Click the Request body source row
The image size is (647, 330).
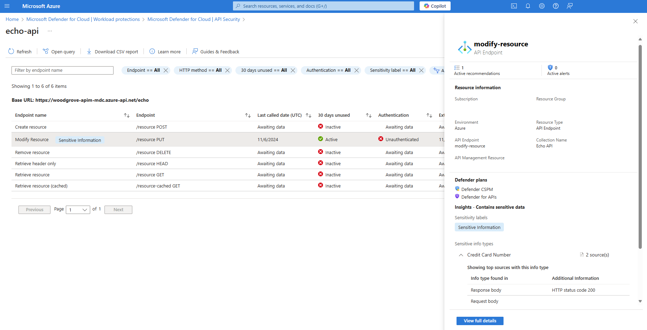pos(548,301)
